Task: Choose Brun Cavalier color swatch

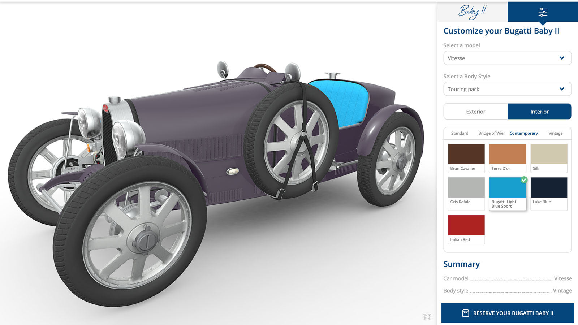Action: pos(466,158)
